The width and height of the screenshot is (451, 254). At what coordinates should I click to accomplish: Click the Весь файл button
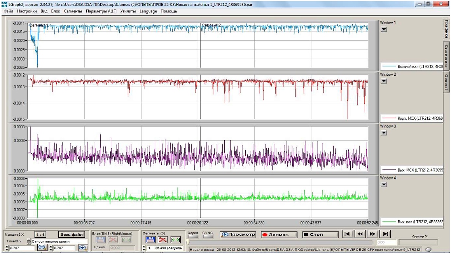point(72,235)
